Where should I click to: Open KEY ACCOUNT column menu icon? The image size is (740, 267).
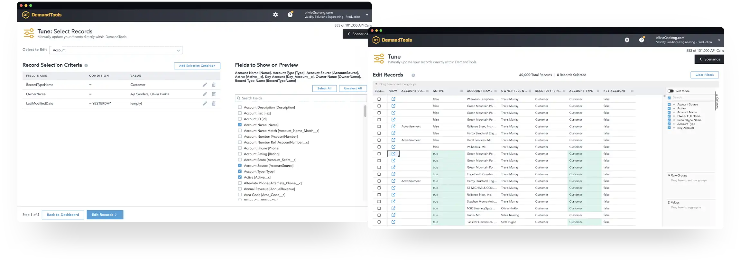(632, 91)
